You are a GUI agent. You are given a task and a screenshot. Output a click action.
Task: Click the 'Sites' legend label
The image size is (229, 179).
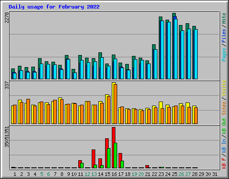pyautogui.click(x=224, y=108)
